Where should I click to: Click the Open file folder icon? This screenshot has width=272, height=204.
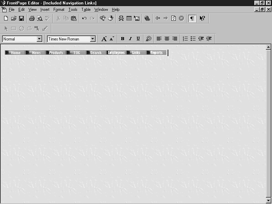(x=14, y=18)
